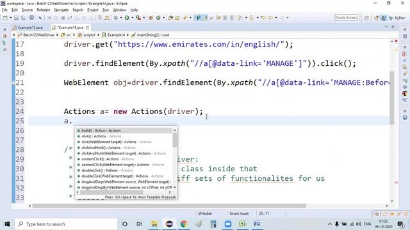The height and width of the screenshot is (230, 410).
Task: Click the Run green play icon
Action: pos(127,18)
